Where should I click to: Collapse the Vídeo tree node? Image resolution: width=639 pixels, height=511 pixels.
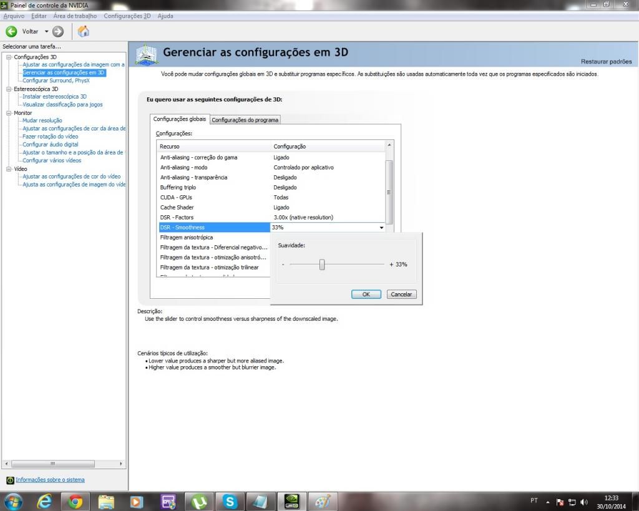[9, 168]
